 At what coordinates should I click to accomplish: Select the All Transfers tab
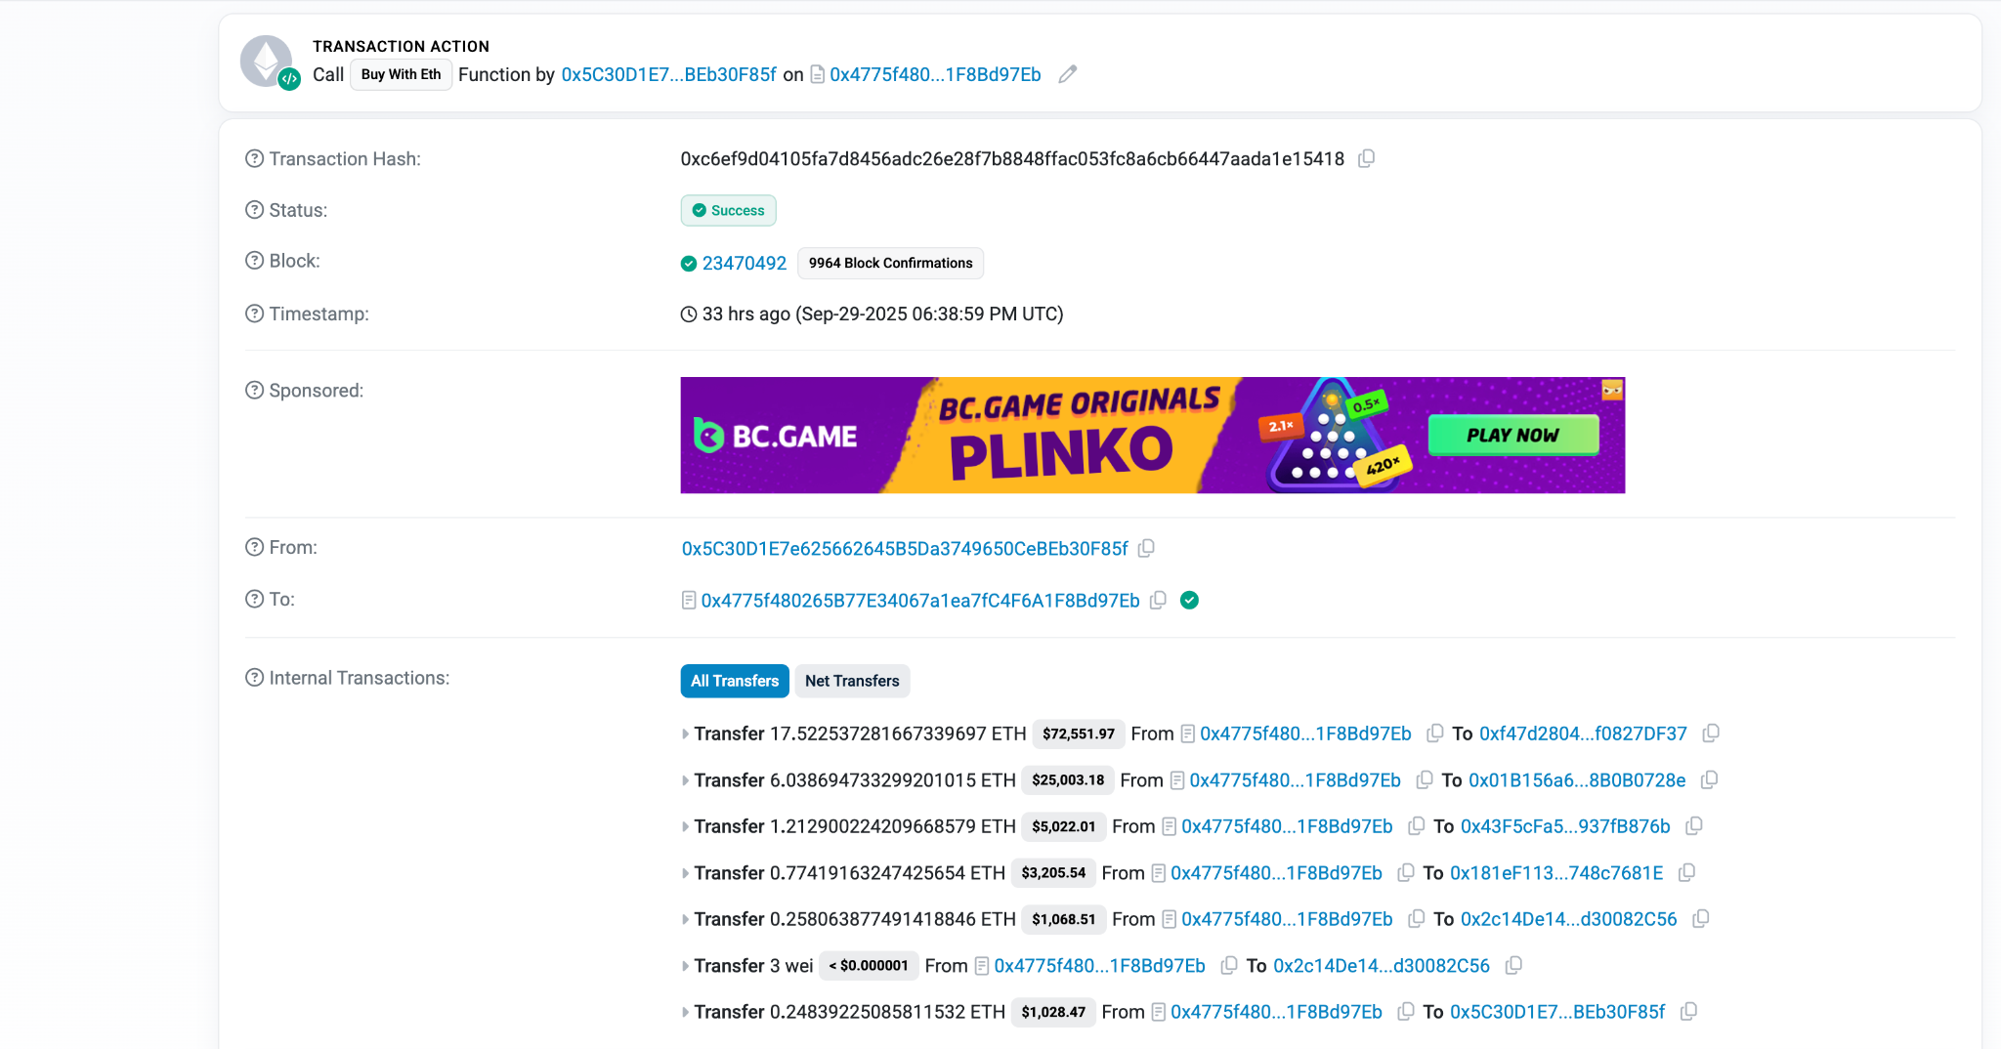tap(734, 681)
